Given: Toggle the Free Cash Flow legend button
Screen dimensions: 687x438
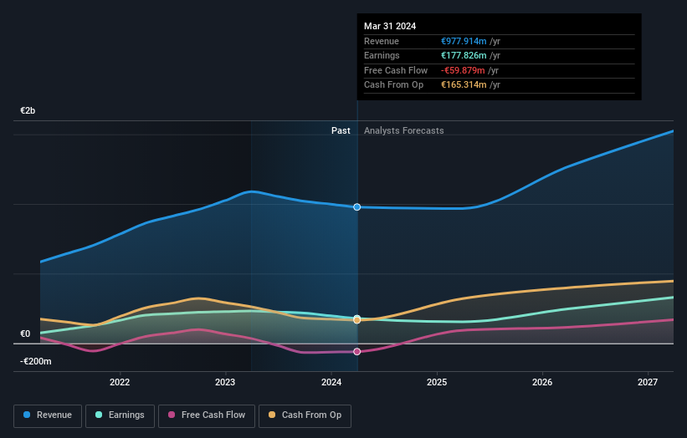Looking at the screenshot, I should [x=207, y=415].
